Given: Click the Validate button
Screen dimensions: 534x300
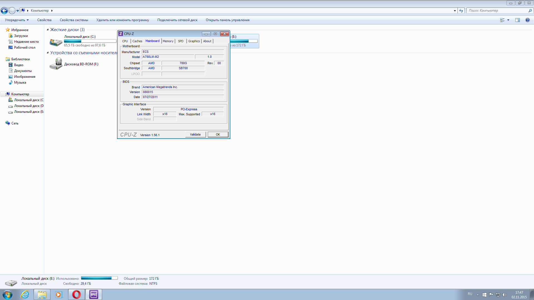Looking at the screenshot, I should point(195,134).
